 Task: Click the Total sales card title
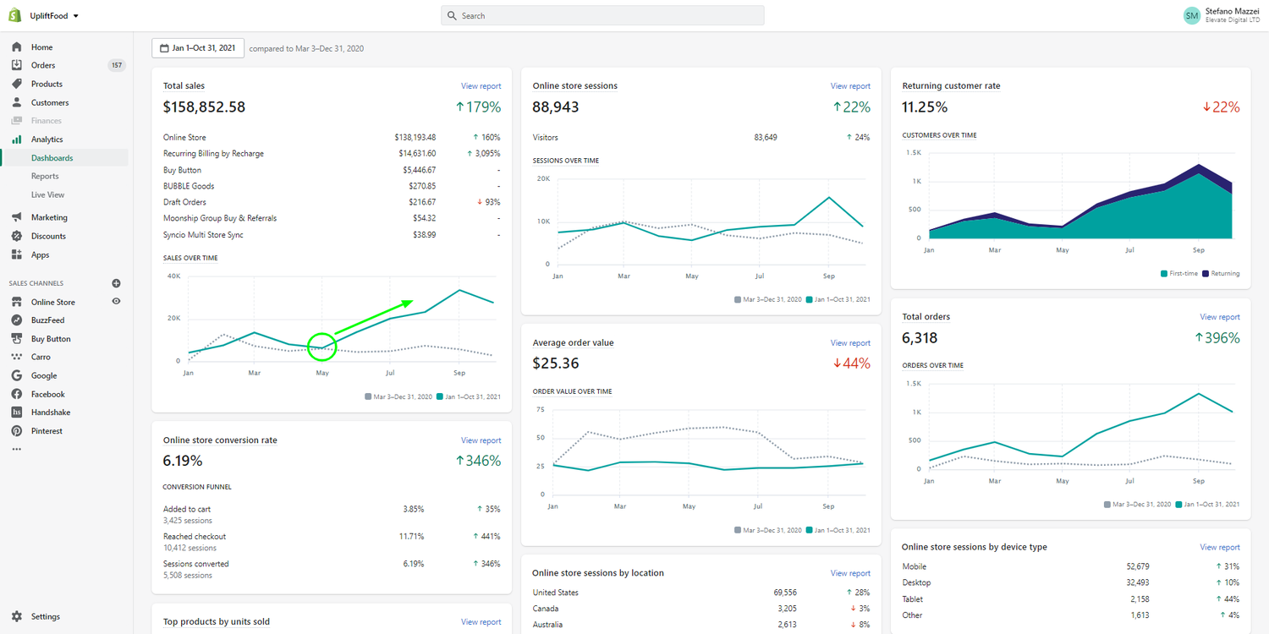[x=184, y=86]
